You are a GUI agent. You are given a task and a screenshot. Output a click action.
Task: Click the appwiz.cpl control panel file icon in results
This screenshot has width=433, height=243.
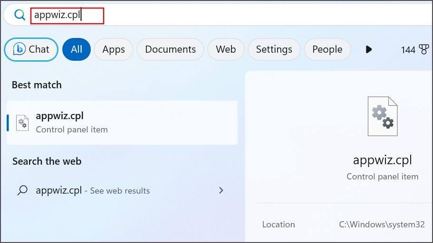click(22, 123)
